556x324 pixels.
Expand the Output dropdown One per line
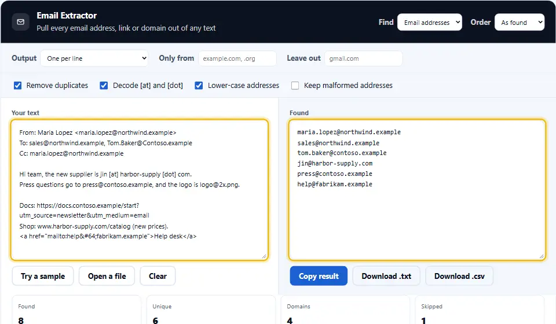click(x=94, y=58)
